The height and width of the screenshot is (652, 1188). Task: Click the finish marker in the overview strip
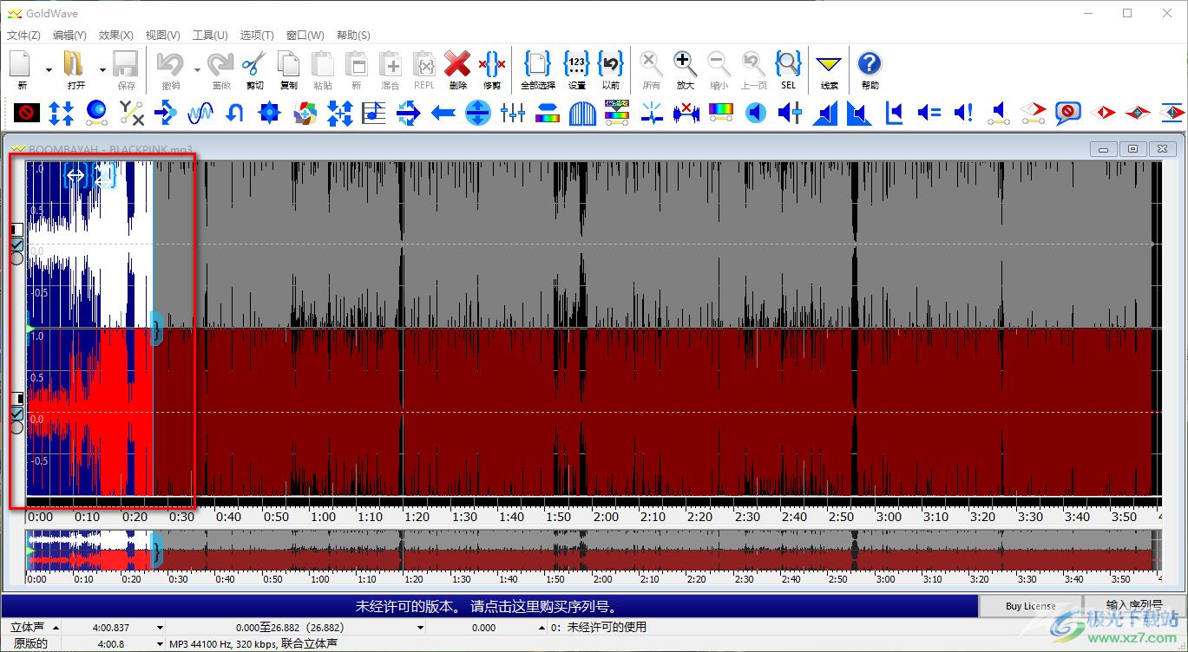tap(156, 550)
